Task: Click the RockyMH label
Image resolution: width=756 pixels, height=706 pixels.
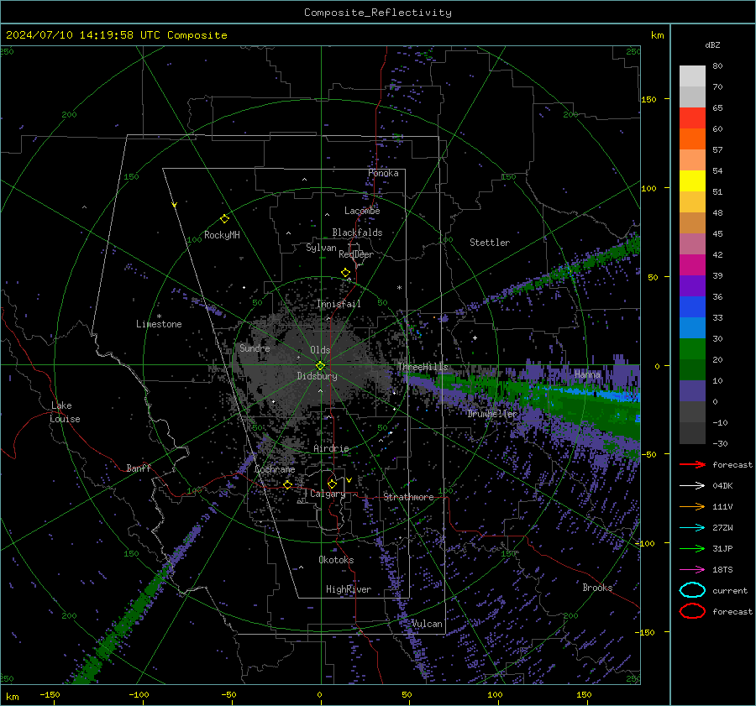Action: pos(222,235)
